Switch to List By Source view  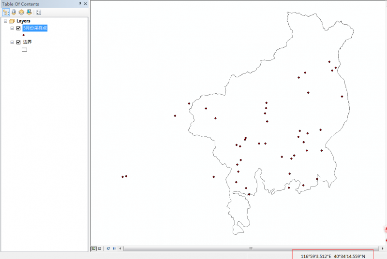(x=14, y=12)
